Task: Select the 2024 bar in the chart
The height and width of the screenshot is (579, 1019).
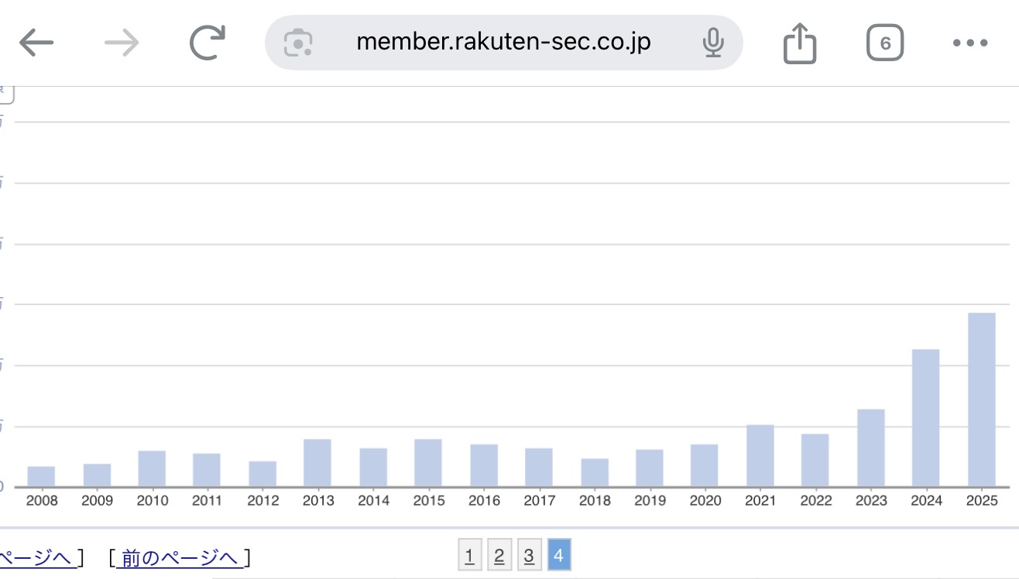Action: pos(925,418)
